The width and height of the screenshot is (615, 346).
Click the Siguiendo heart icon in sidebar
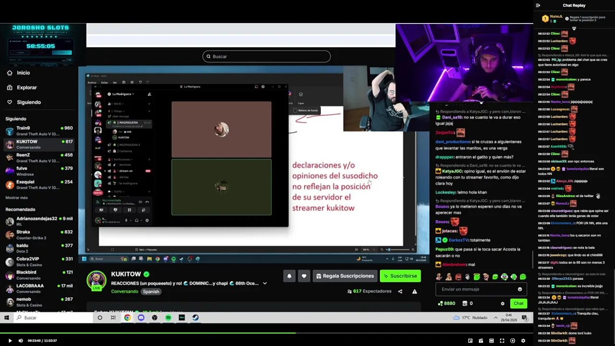[10, 102]
